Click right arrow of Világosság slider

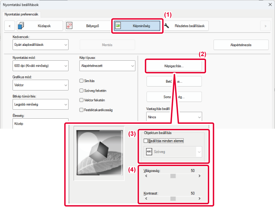[x=199, y=176]
